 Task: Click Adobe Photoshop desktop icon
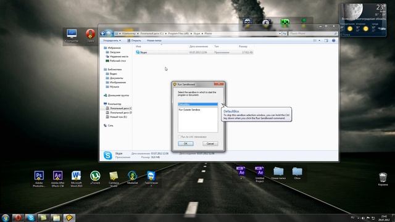(x=39, y=179)
